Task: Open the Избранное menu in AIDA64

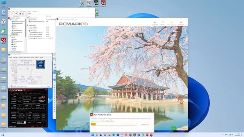Action: pos(23,11)
